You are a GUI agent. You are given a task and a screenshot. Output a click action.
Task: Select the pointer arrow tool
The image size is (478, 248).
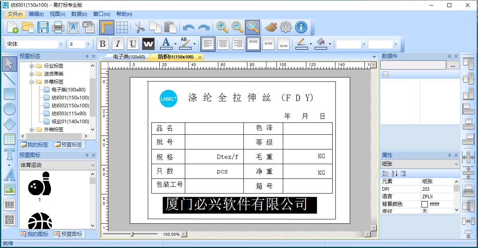[x=10, y=64]
